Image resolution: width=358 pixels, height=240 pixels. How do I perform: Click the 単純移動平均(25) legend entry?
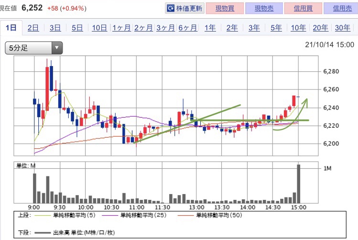[x=134, y=215]
